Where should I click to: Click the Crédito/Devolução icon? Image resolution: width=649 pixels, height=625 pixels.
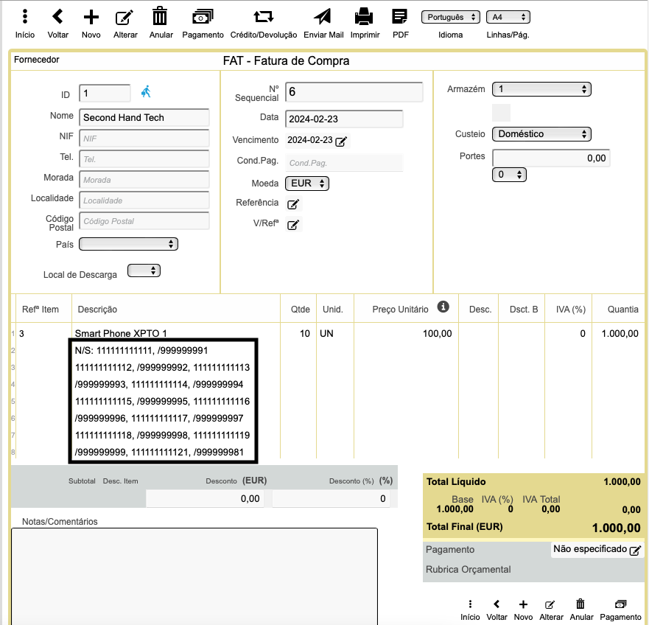click(264, 17)
